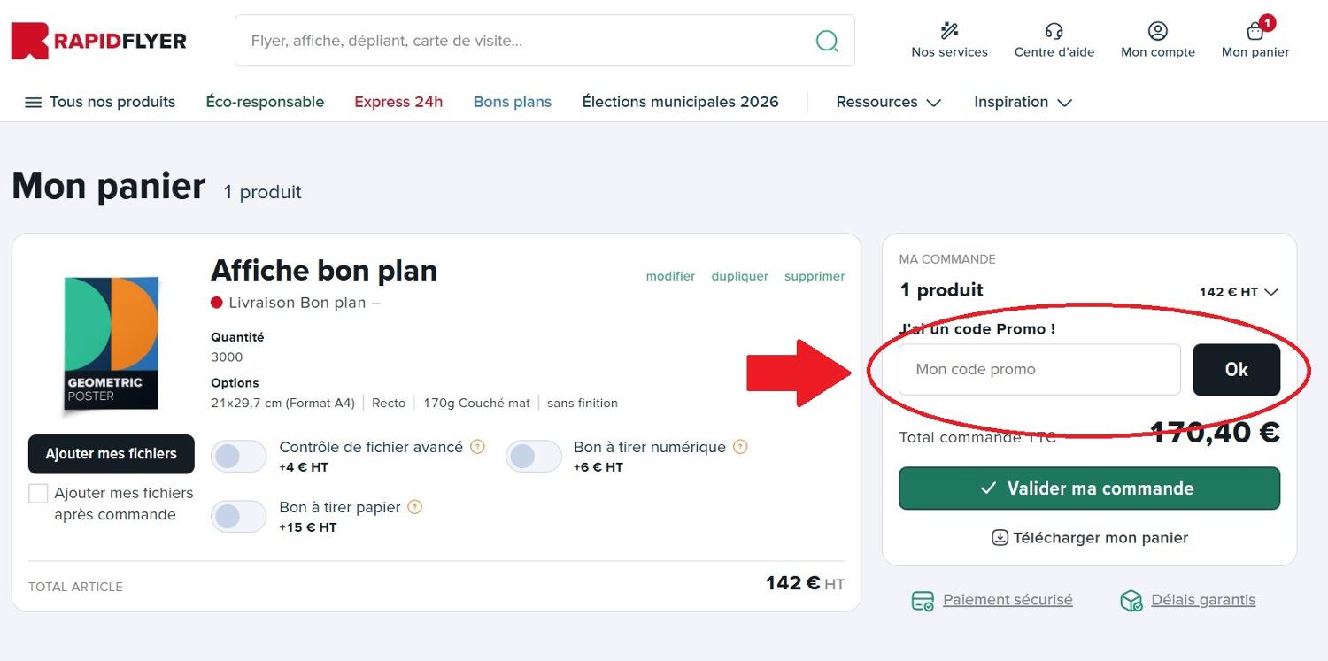This screenshot has height=661, width=1328.
Task: Click the Paiement sécurisé card icon
Action: (923, 600)
